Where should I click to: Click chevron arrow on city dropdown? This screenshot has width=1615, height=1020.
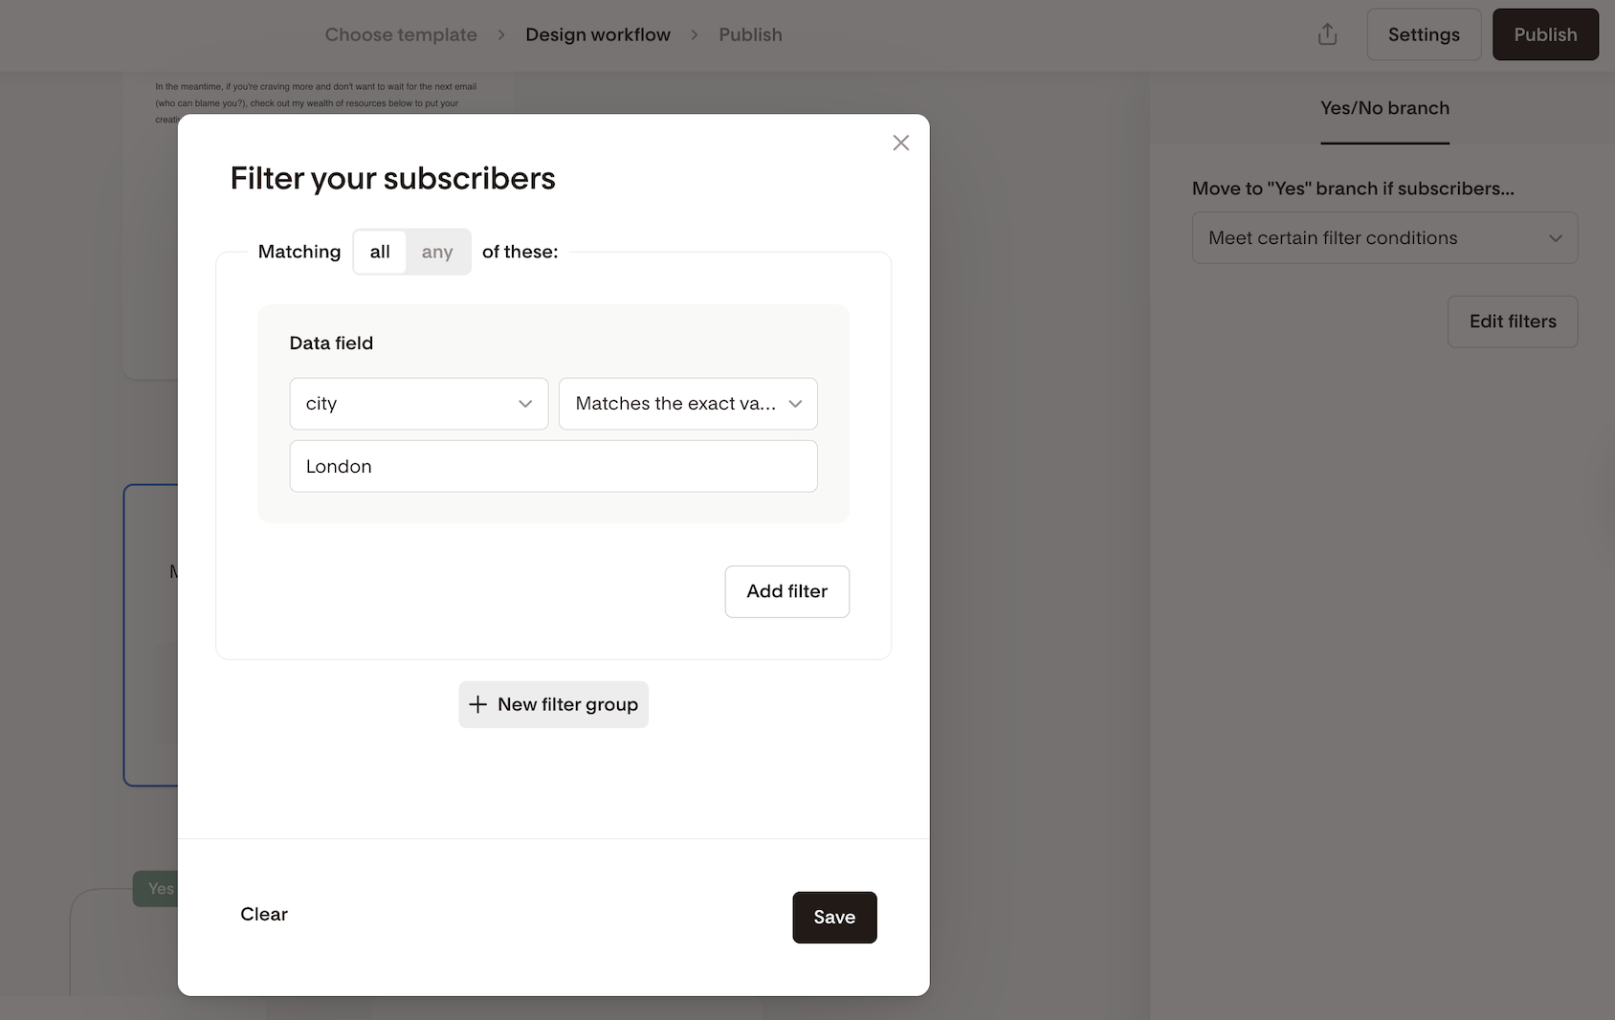(x=525, y=404)
